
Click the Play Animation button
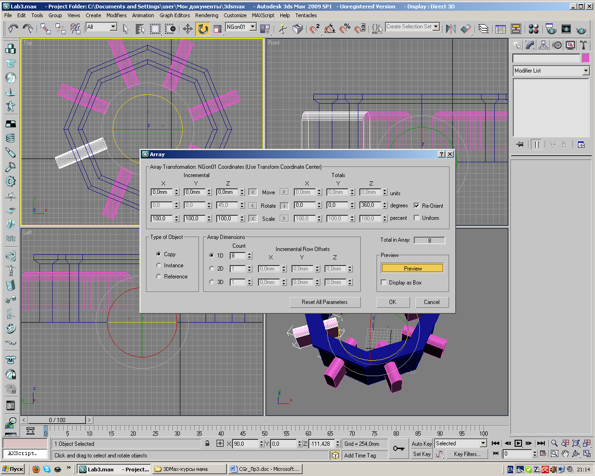(518, 443)
